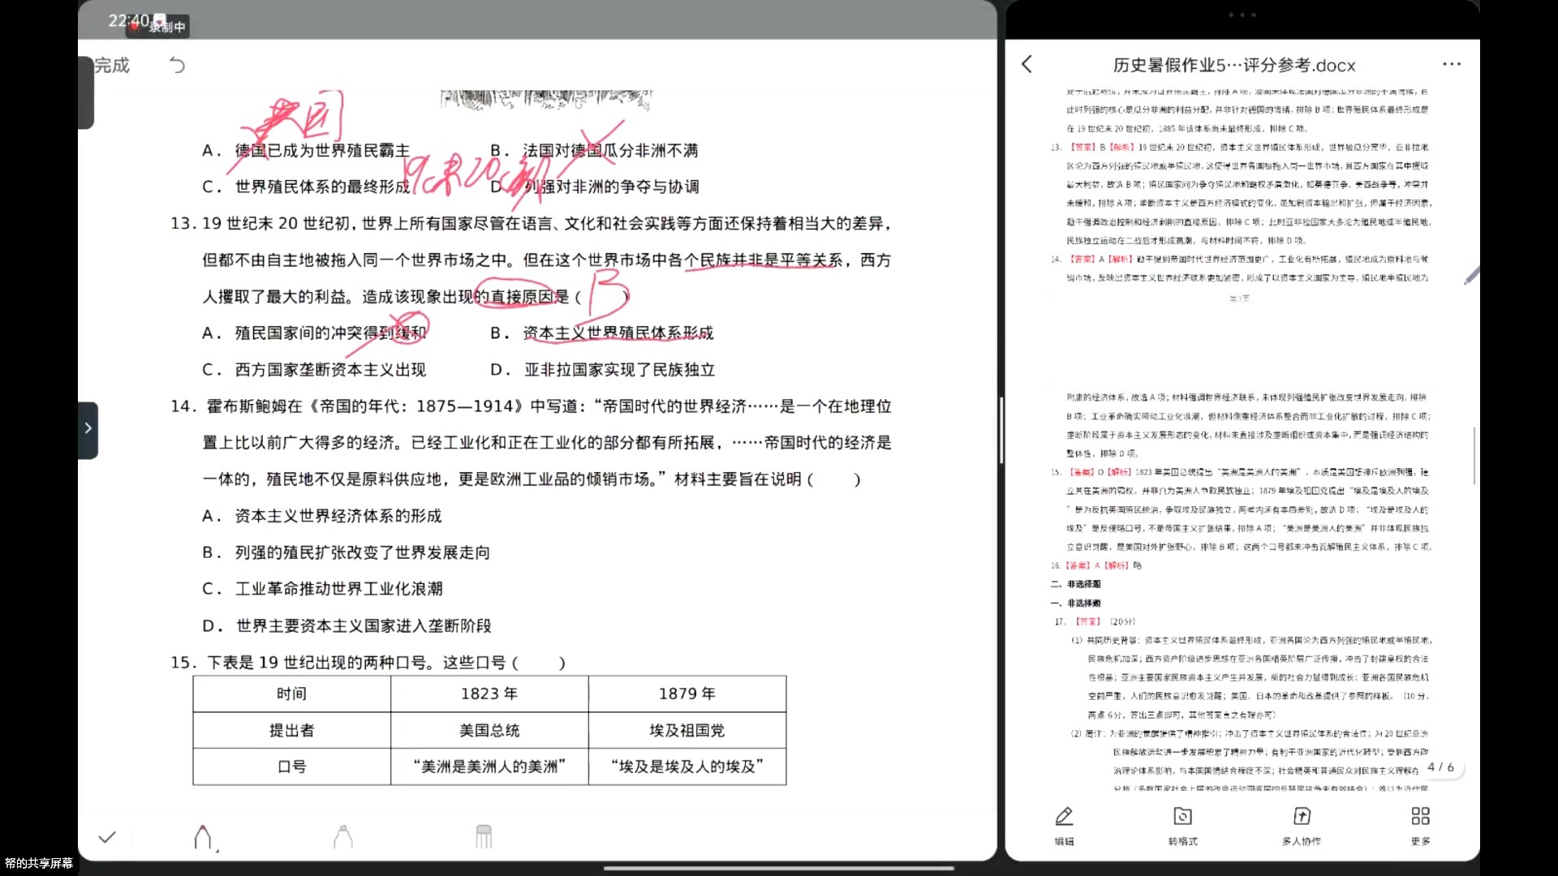Expand the side panel chevron arrow

[x=88, y=429]
